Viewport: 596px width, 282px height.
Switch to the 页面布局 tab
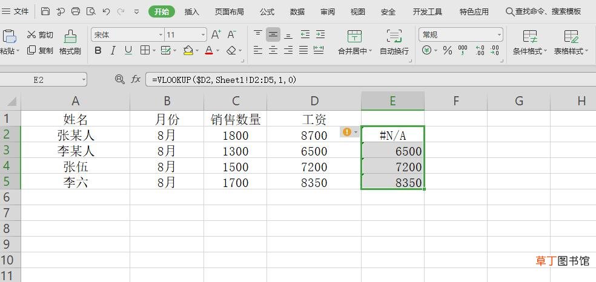pos(229,11)
